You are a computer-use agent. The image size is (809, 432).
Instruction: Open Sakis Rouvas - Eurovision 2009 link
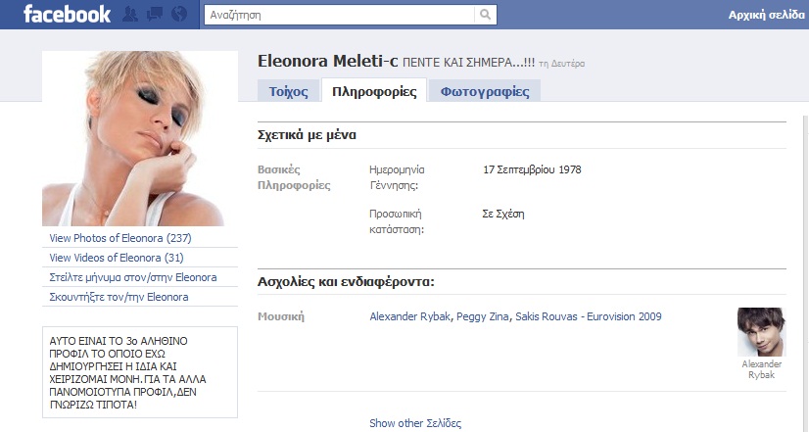[x=589, y=316]
